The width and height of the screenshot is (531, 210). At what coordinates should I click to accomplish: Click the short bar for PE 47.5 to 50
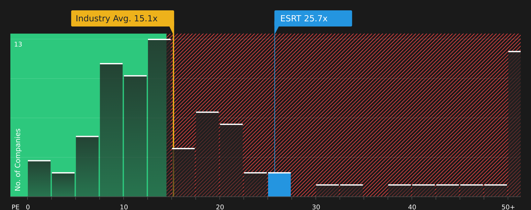[x=496, y=191]
